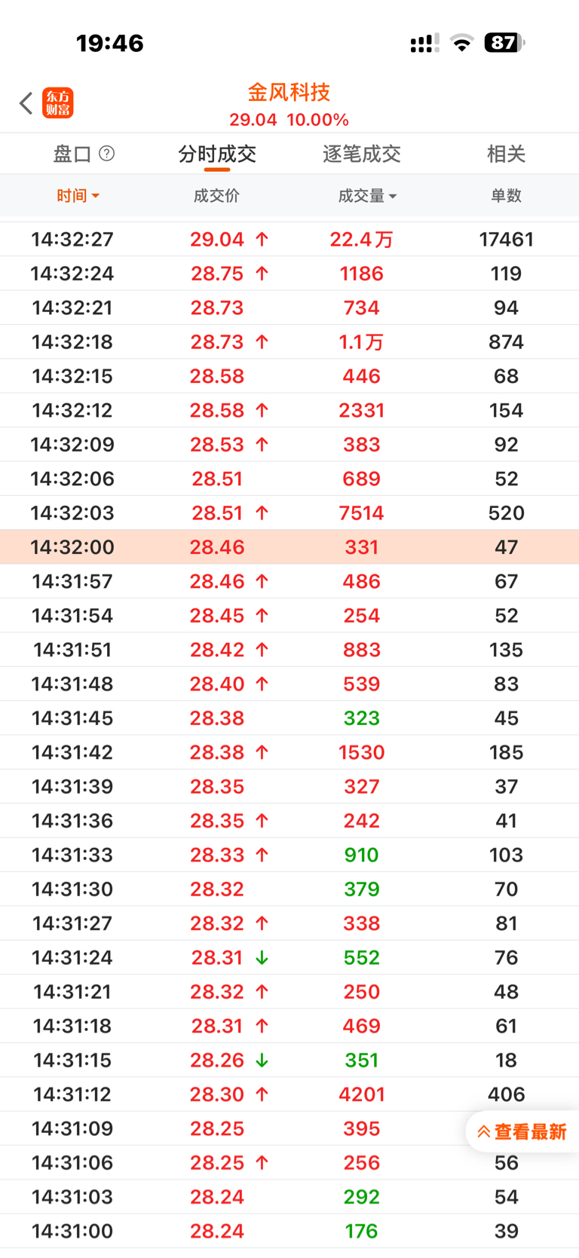Tap the Wi-Fi icon in status bar
The image size is (579, 1258).
pyautogui.click(x=461, y=43)
